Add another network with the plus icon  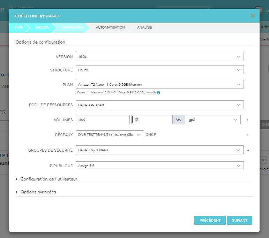click(x=247, y=135)
